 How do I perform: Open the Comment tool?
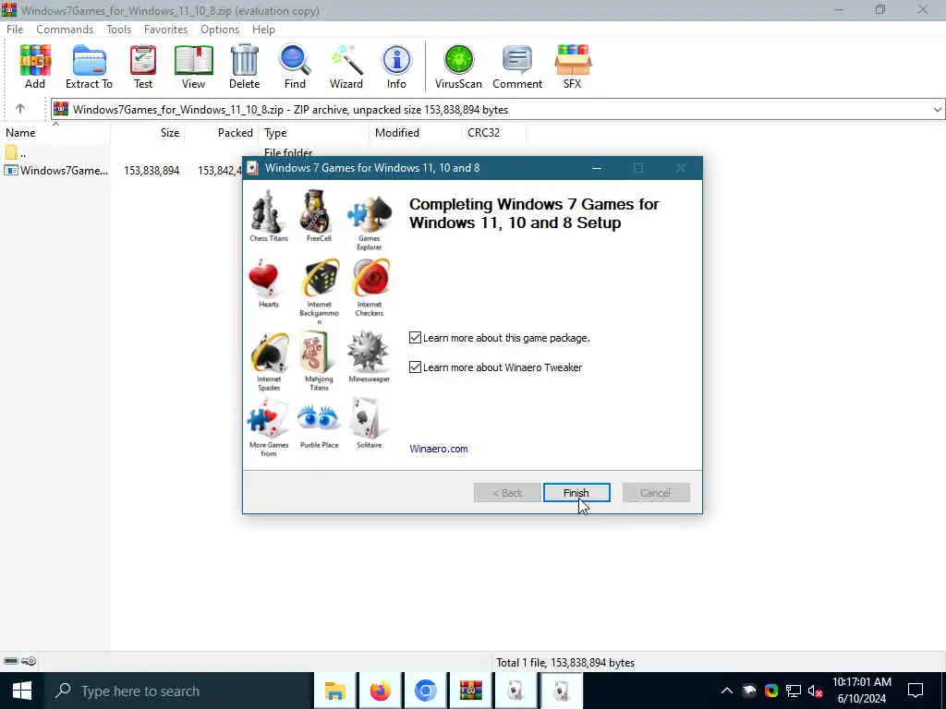coord(517,66)
